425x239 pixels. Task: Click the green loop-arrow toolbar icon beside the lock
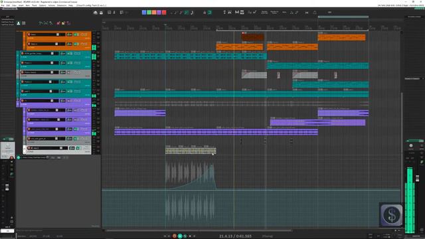coord(210,13)
